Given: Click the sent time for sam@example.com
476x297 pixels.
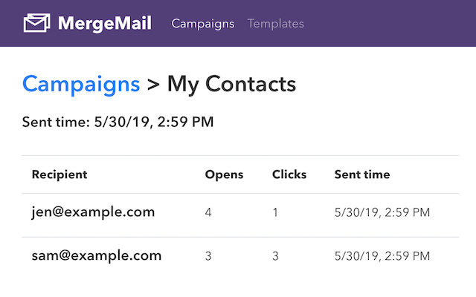Looking at the screenshot, I should click(x=382, y=256).
